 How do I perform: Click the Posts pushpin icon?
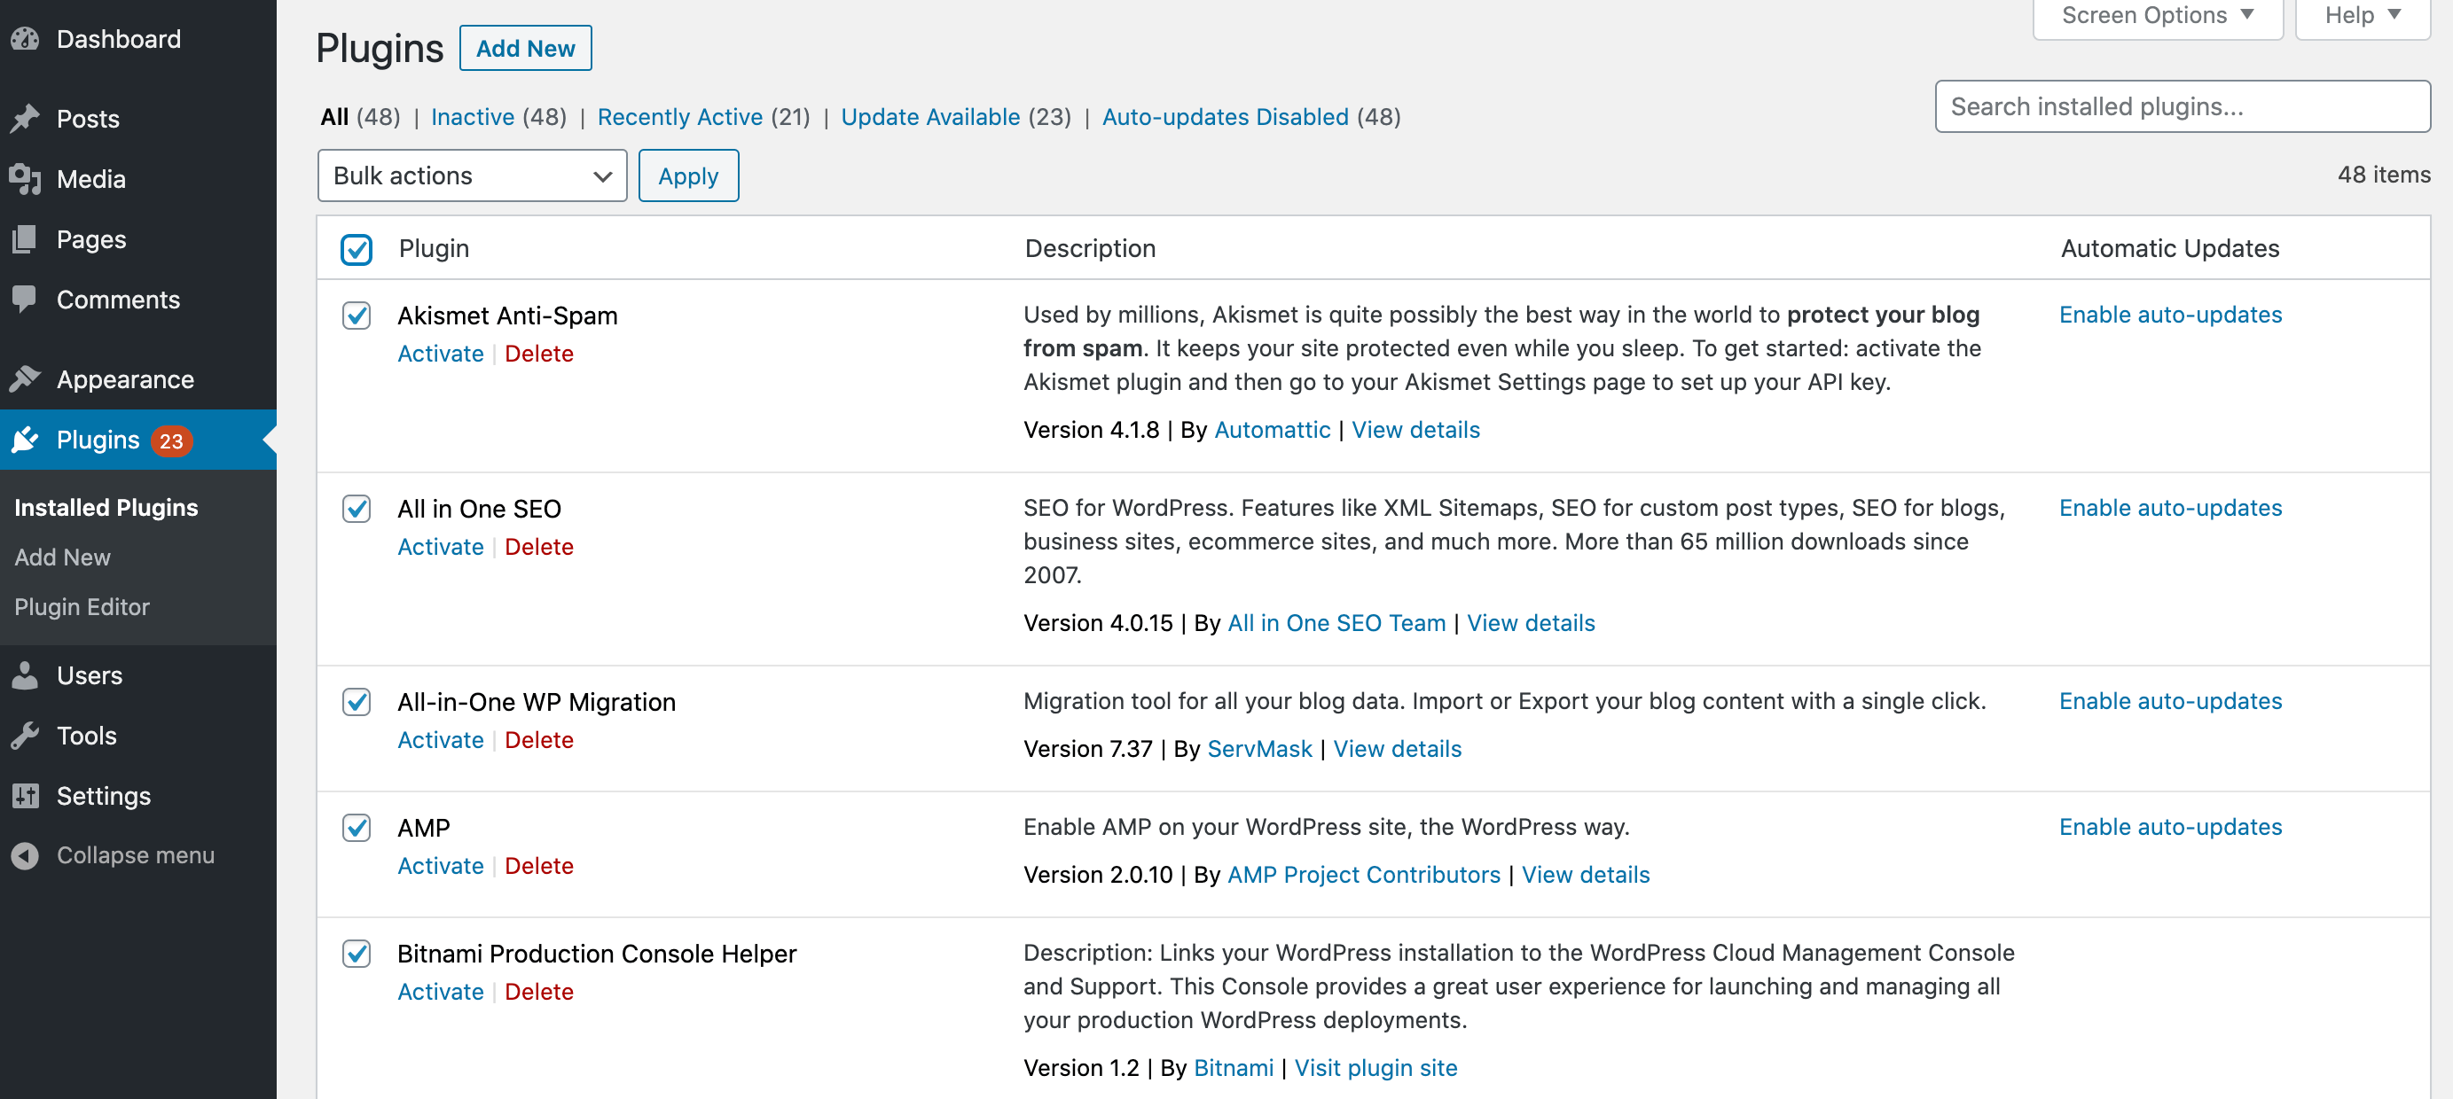pos(25,118)
